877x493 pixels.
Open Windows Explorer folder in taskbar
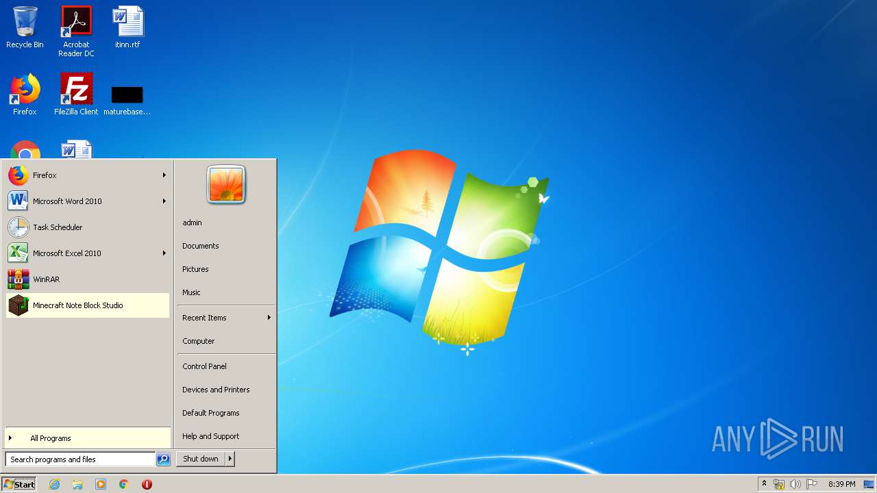click(77, 484)
